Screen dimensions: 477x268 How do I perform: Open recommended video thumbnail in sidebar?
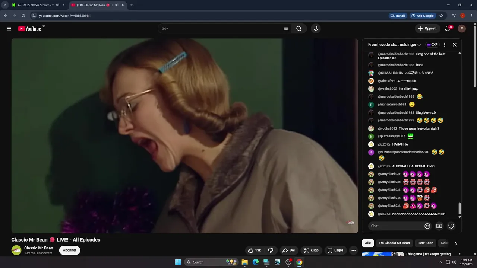pyautogui.click(x=383, y=255)
